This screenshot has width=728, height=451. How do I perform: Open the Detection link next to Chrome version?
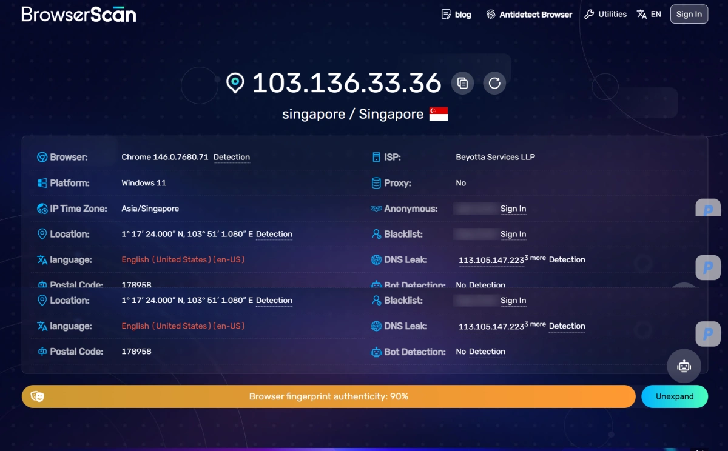[232, 157]
